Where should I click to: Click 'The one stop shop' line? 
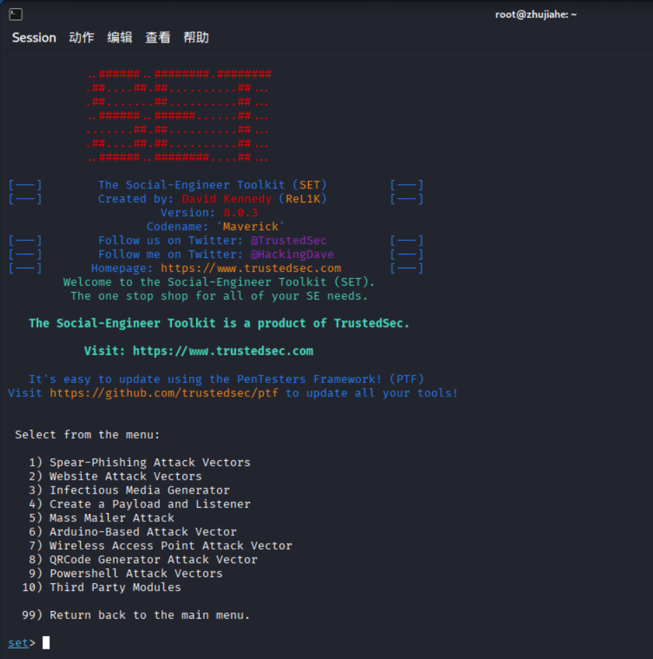(x=218, y=296)
